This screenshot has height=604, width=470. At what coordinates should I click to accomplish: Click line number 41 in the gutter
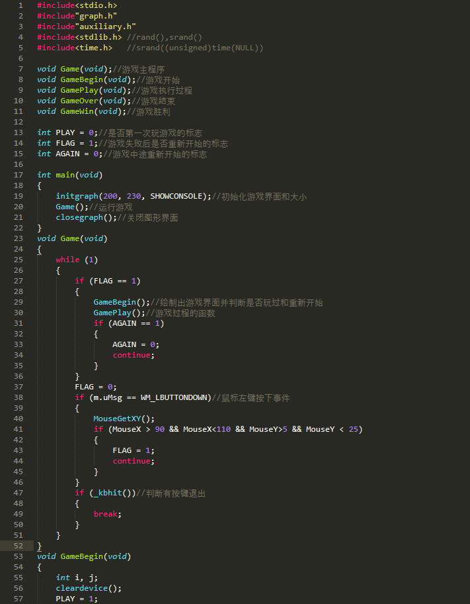[x=18, y=429]
